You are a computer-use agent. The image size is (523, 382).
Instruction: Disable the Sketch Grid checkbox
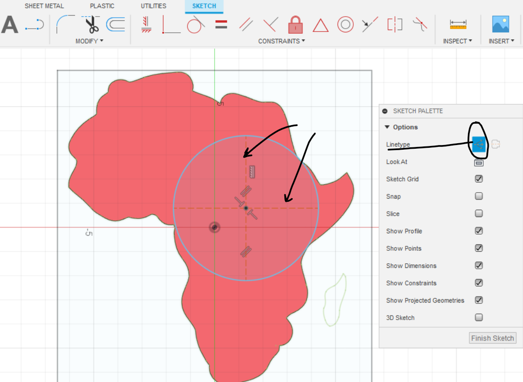tap(479, 179)
